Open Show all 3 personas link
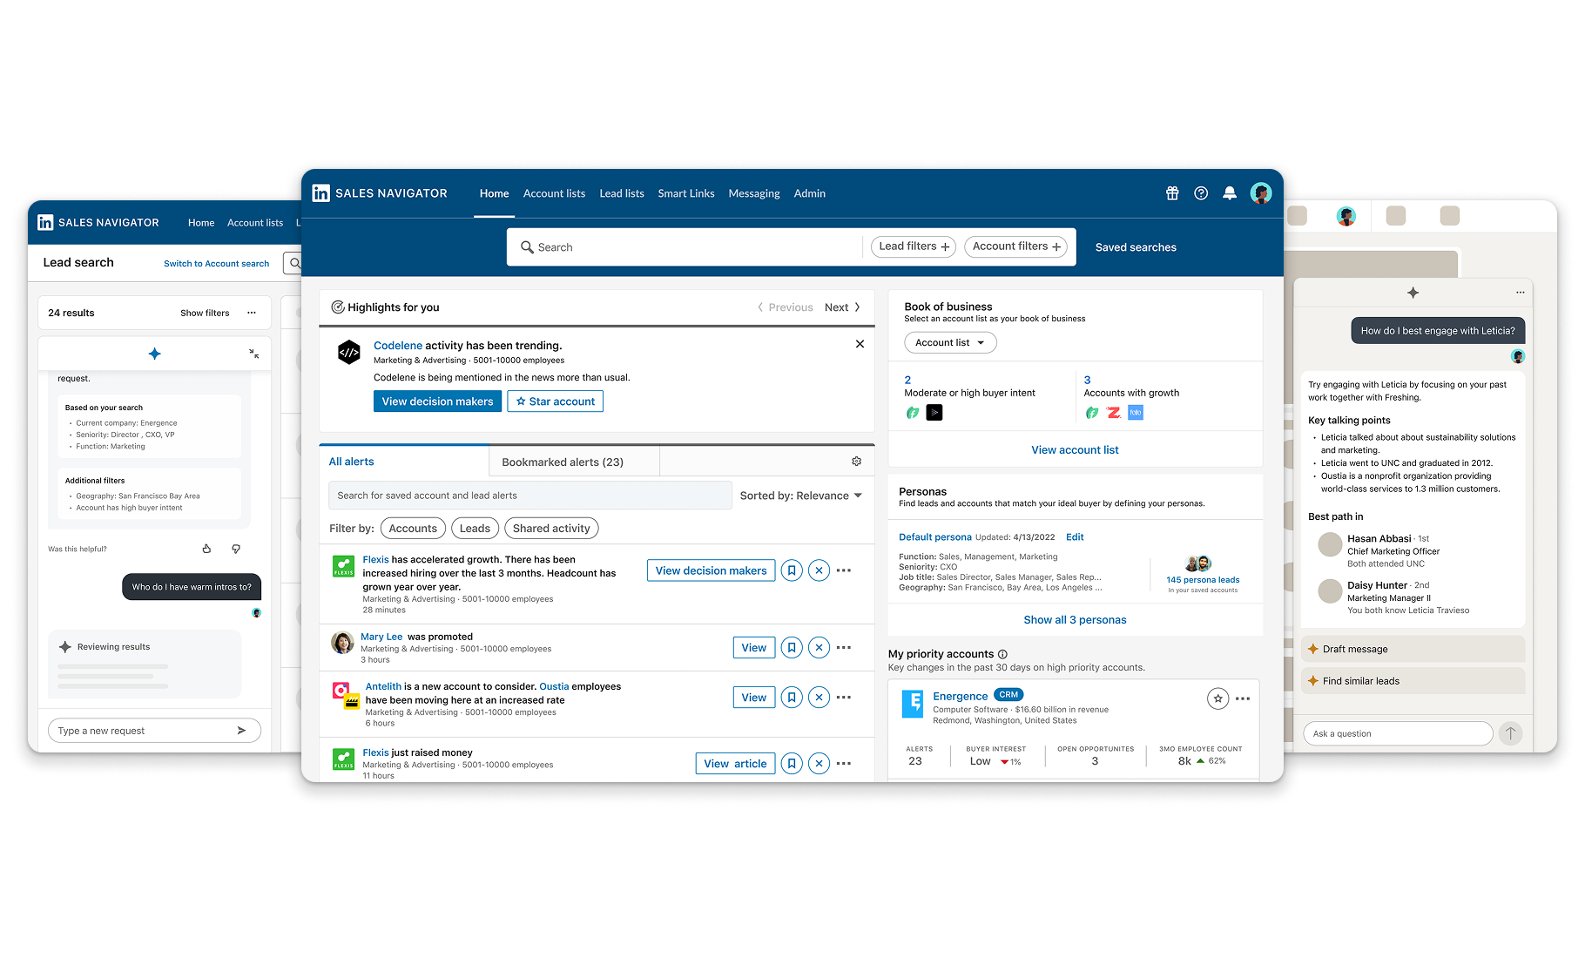1585x958 pixels. [x=1075, y=619]
